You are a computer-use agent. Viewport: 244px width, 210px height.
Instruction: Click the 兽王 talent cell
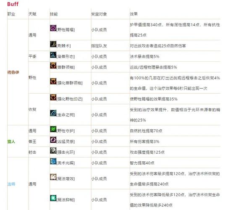pyautogui.click(x=32, y=142)
